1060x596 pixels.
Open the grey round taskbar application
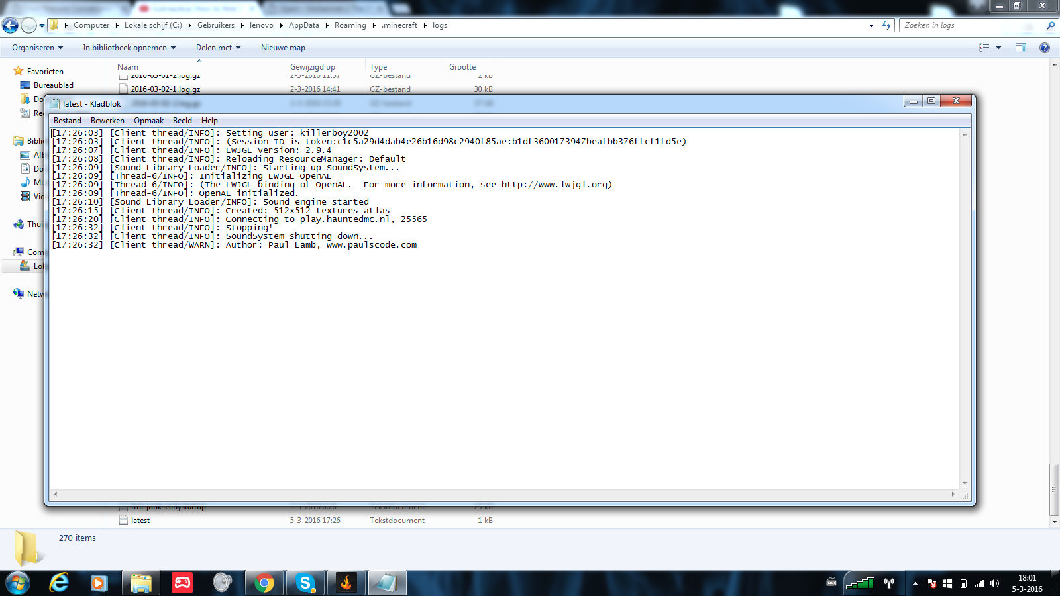coord(223,583)
